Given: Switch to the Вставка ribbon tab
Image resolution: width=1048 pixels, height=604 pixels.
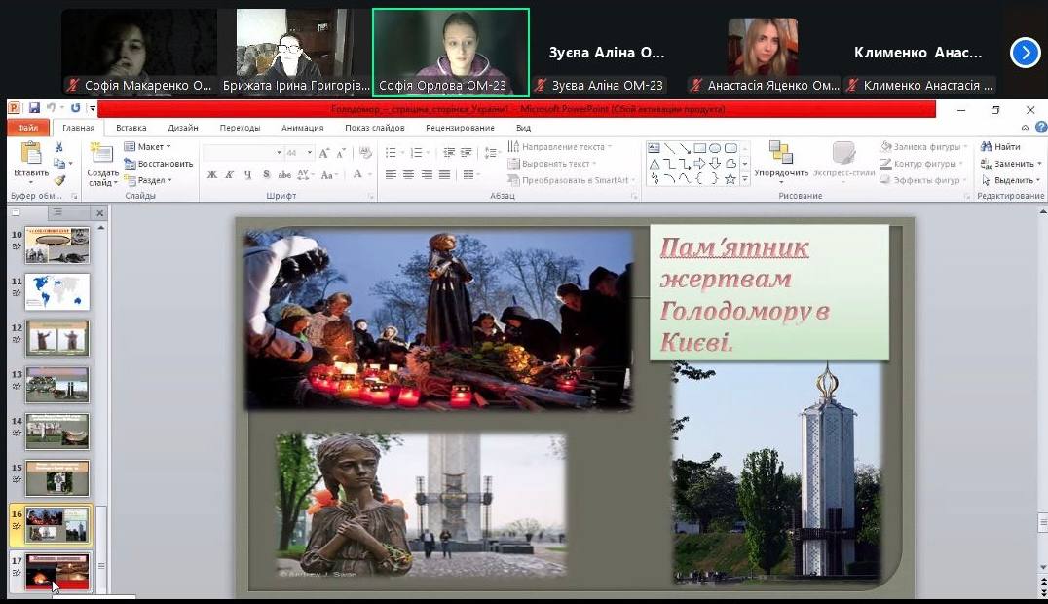Looking at the screenshot, I should [131, 128].
